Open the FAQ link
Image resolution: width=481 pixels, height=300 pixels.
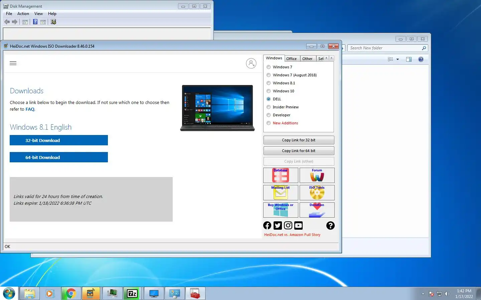(x=30, y=109)
